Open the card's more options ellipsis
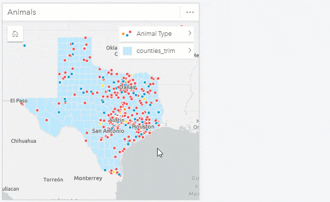 point(190,12)
